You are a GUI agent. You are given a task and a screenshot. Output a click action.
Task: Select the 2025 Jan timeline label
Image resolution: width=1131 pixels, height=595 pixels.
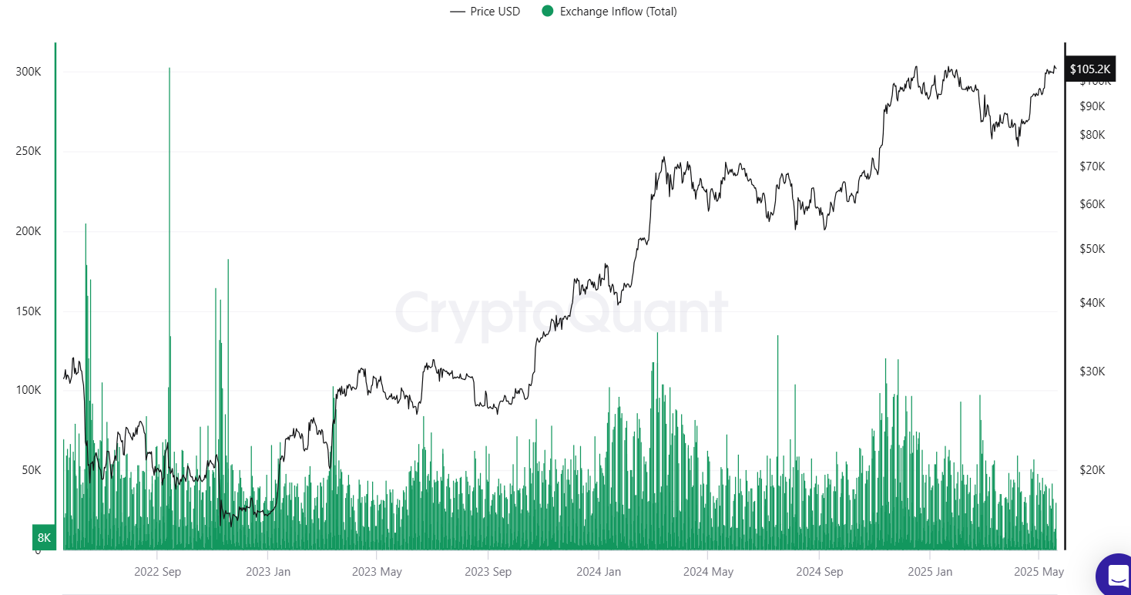930,572
